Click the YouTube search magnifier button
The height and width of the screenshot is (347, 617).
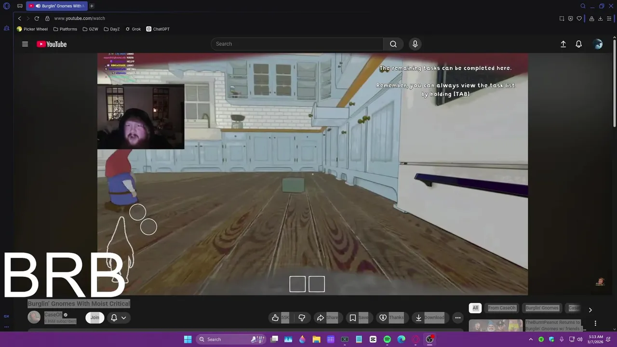393,44
